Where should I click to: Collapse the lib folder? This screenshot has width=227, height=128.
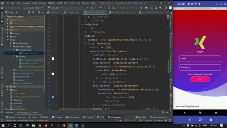pos(8,40)
